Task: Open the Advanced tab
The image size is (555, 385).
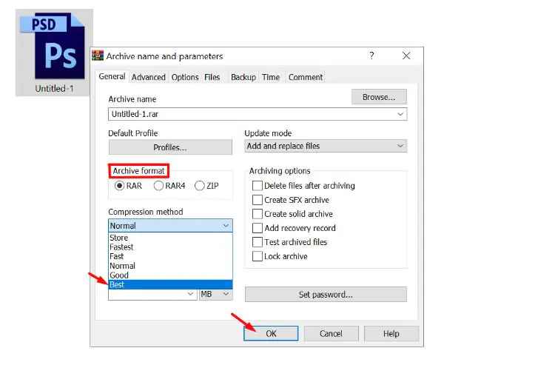Action: tap(148, 77)
